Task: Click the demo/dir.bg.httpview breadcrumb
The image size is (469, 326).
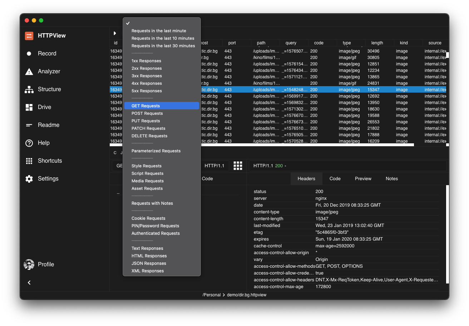Action: pos(247,295)
